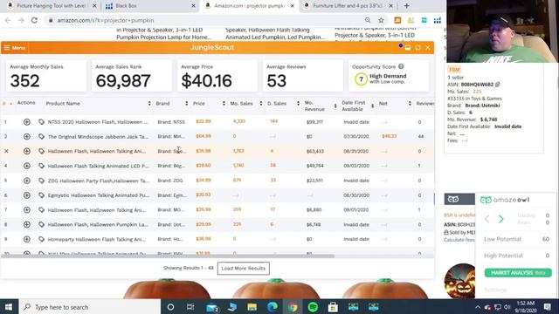Viewport: 559px width, 314px height.
Task: Go back to previous page
Action: click(8, 20)
